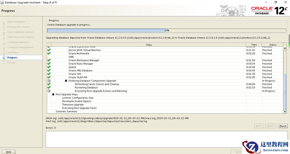Screen dimensions: 290x154
Task: Click the DBUA log path text
Action: coord(117,118)
